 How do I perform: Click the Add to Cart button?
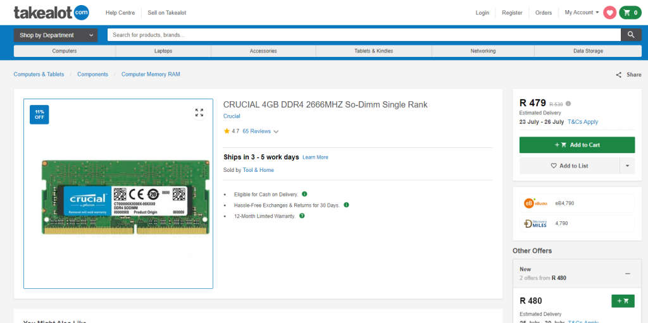[x=577, y=145]
